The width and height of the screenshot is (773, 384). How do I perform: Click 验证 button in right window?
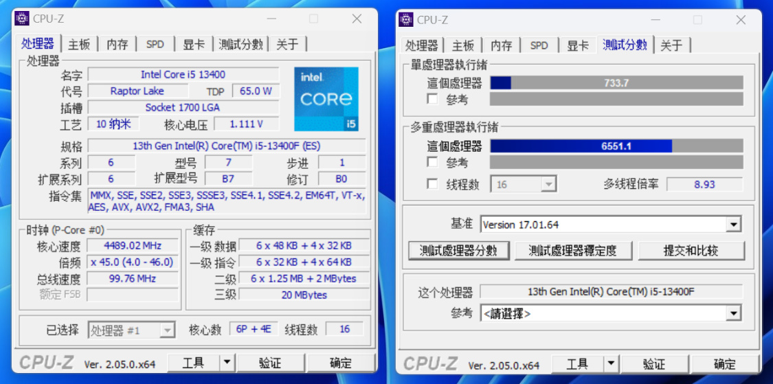tap(654, 364)
